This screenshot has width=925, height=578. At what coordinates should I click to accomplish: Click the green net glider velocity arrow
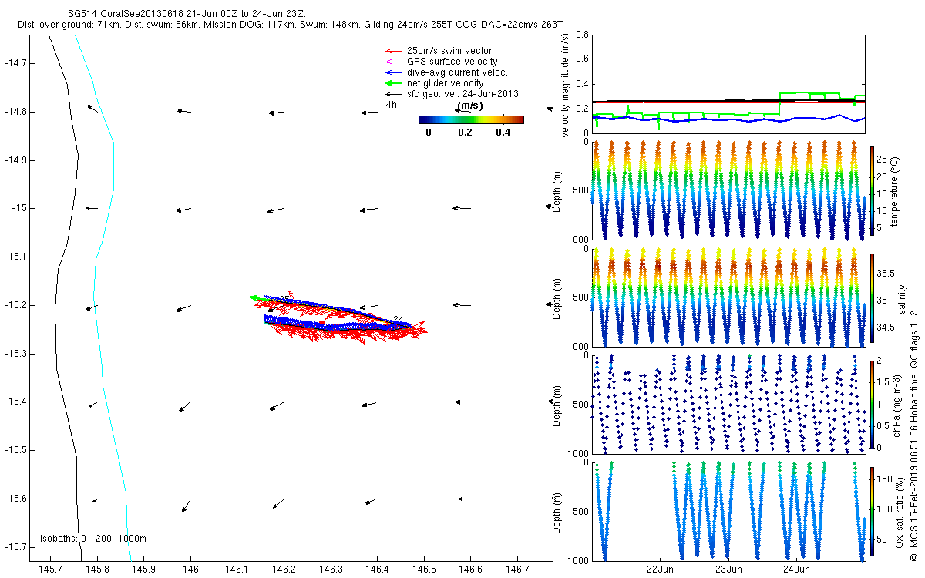click(x=394, y=83)
